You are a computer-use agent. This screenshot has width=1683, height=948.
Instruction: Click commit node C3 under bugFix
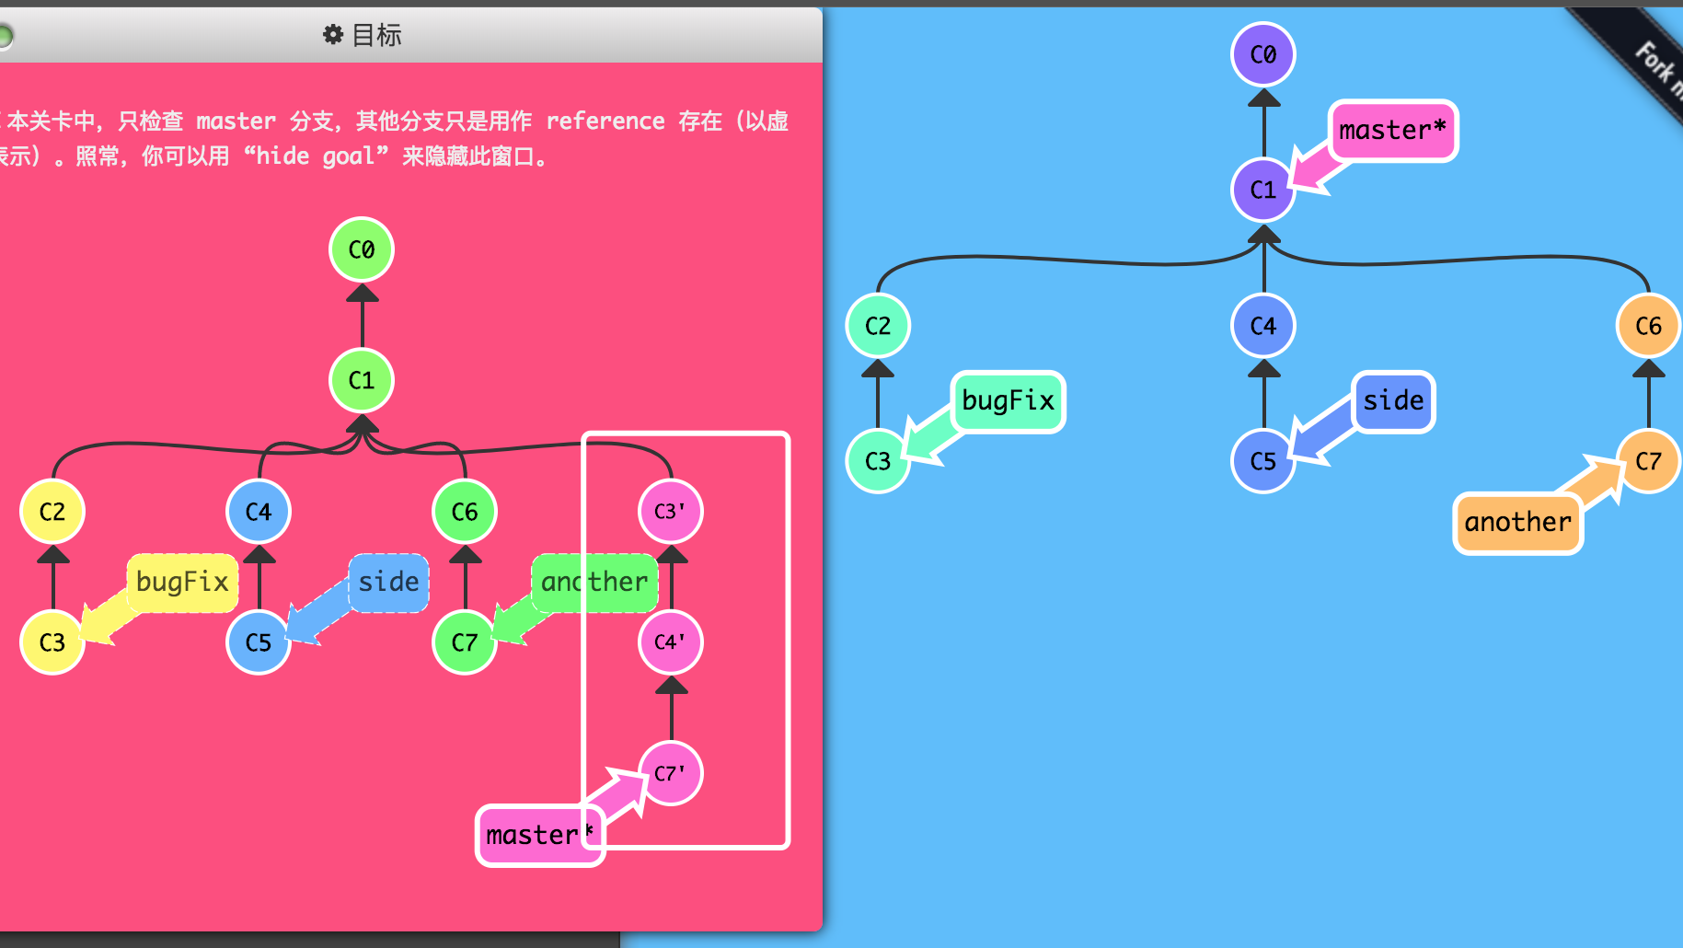coord(879,460)
